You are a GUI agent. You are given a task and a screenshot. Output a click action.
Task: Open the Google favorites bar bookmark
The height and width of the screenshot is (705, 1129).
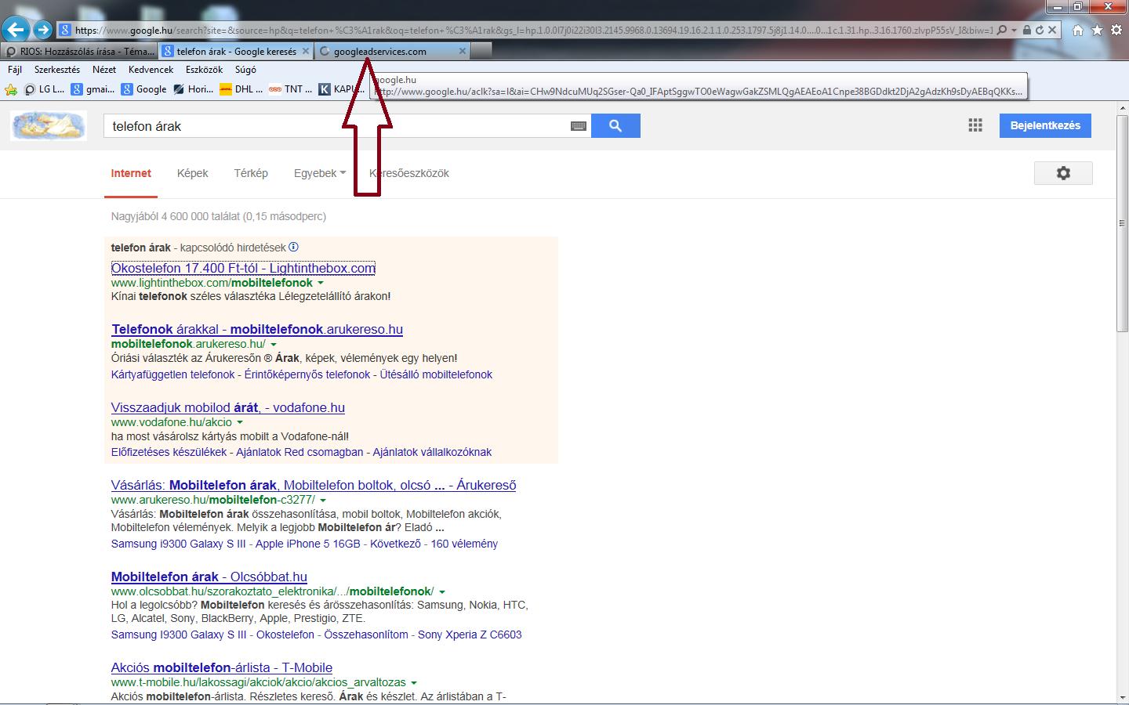[x=143, y=89]
